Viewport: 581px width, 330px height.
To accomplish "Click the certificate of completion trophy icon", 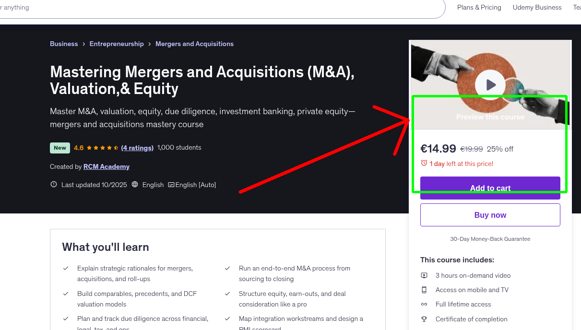I will tap(424, 319).
